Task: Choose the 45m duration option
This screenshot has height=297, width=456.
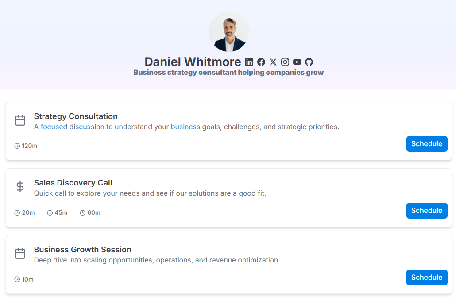Action: coord(58,213)
